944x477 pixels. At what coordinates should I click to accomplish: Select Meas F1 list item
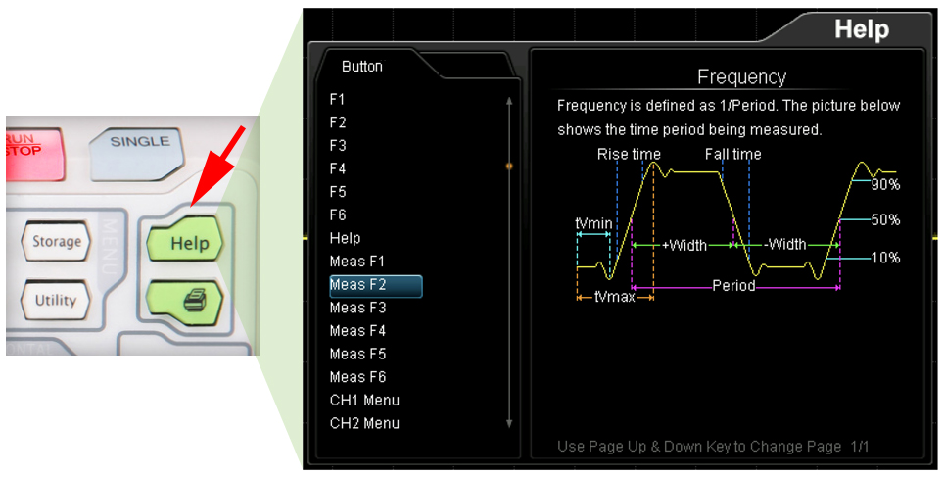click(x=357, y=262)
